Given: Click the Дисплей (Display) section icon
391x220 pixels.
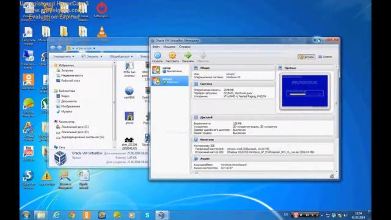Looking at the screenshot, I should [196, 117].
